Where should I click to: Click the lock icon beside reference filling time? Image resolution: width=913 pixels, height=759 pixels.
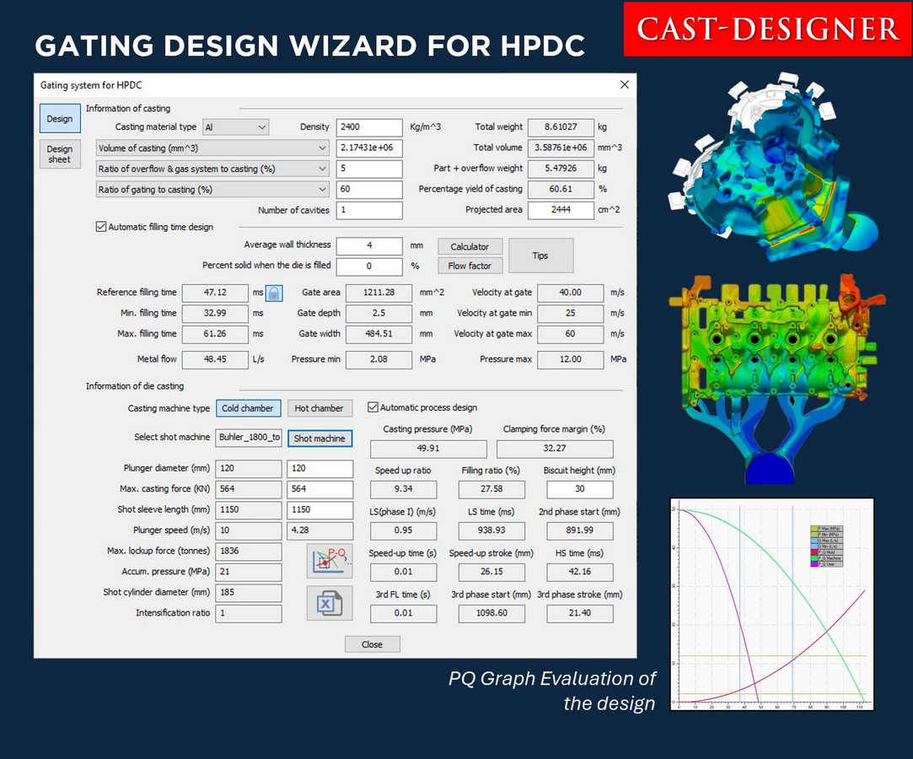pyautogui.click(x=273, y=293)
